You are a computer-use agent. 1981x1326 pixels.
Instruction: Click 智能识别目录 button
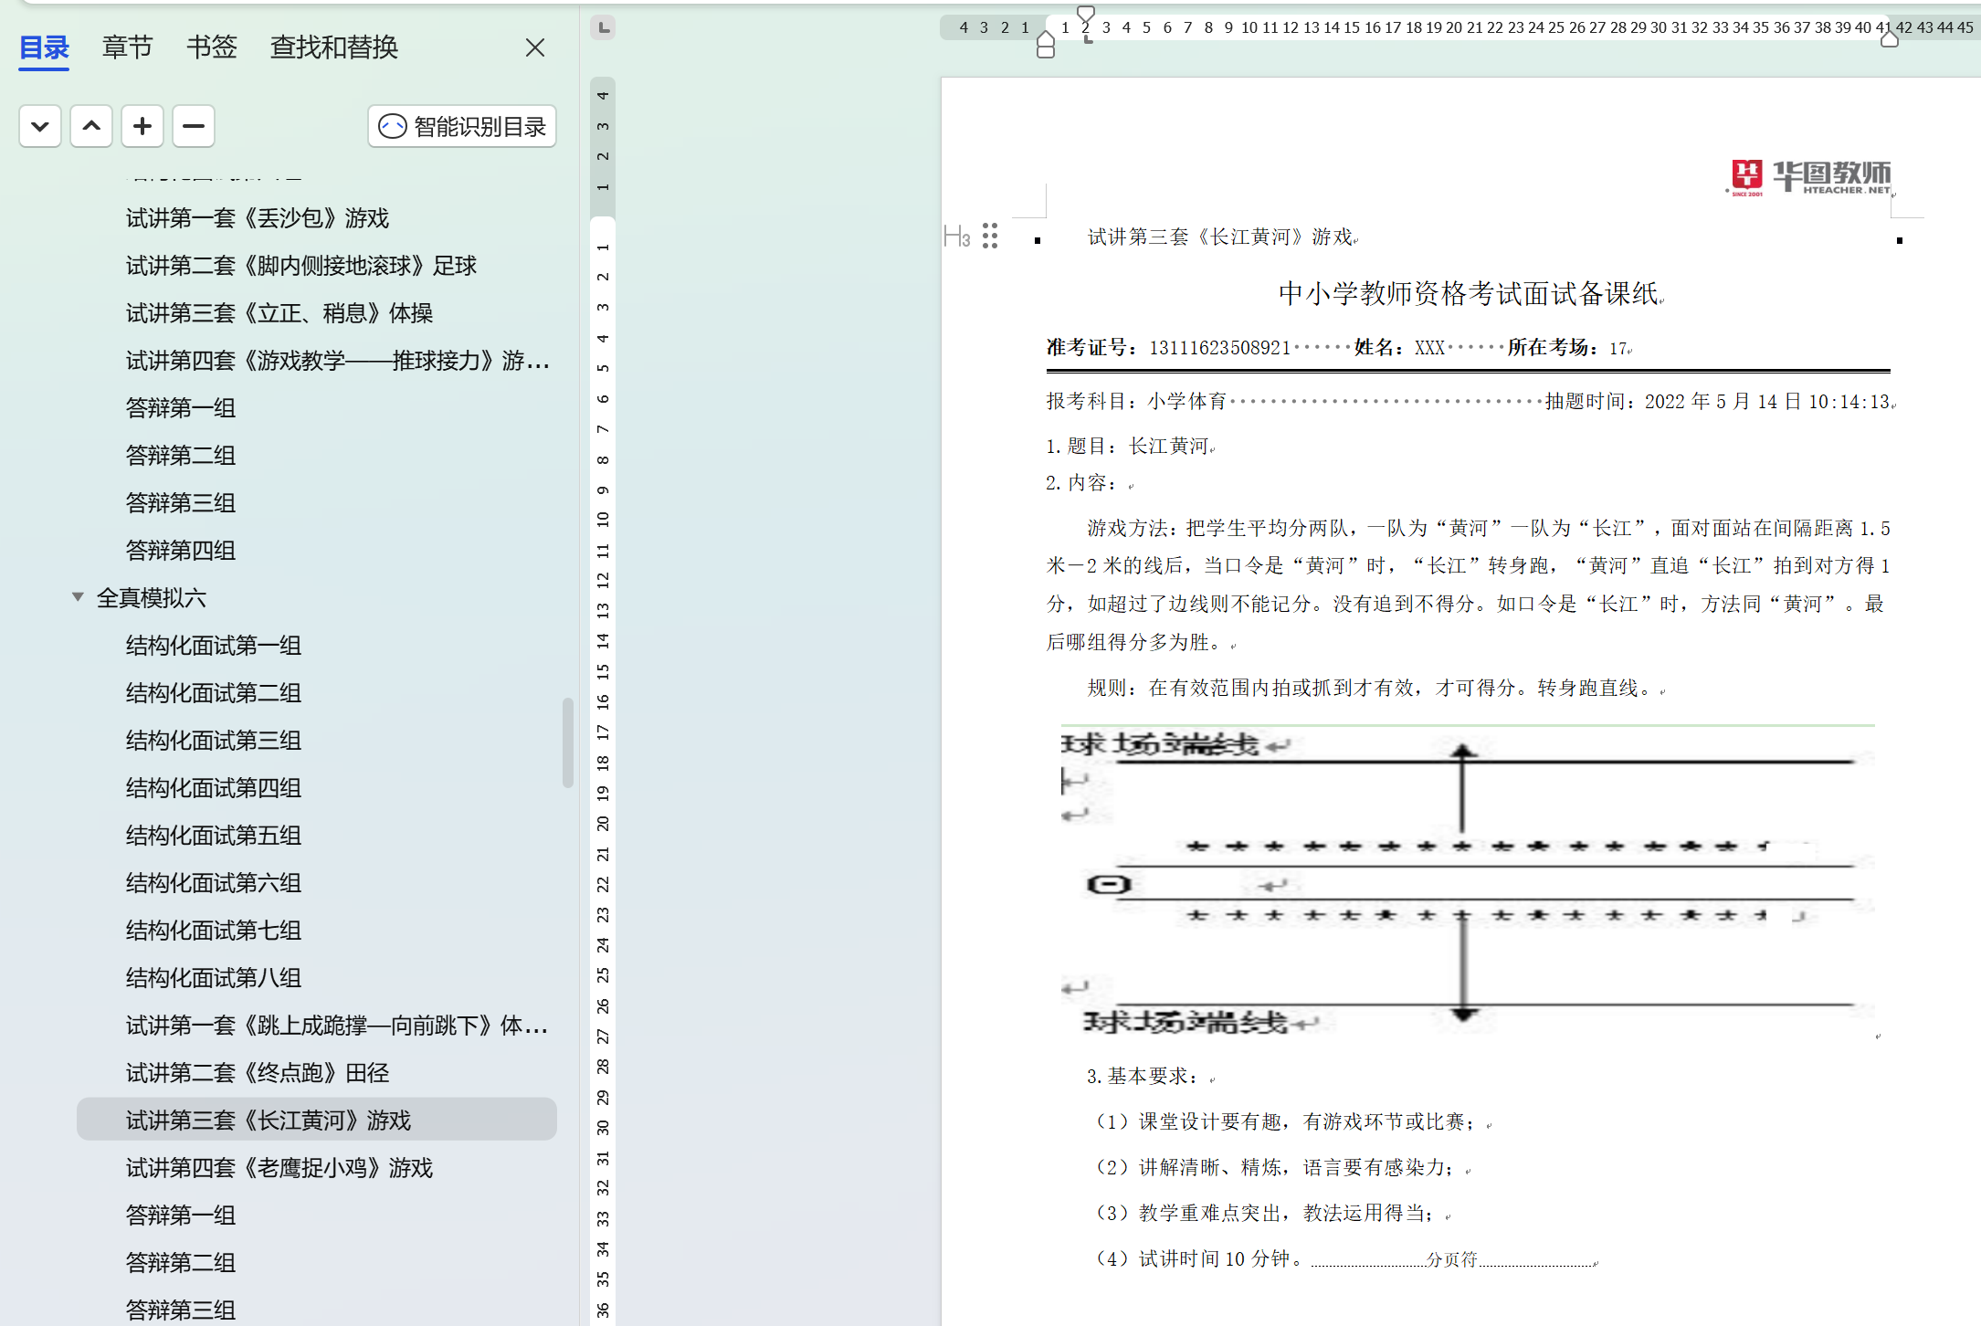point(462,126)
